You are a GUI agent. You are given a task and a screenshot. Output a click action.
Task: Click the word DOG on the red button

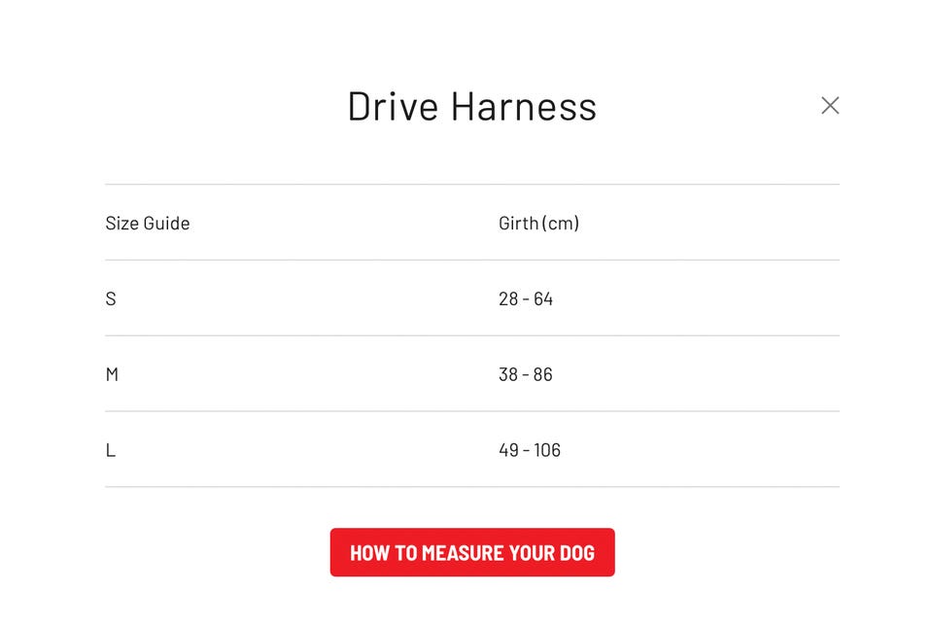(577, 553)
